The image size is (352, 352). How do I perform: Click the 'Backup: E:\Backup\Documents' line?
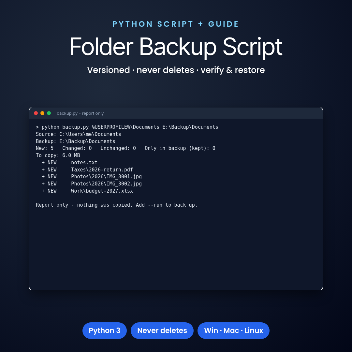click(75, 141)
